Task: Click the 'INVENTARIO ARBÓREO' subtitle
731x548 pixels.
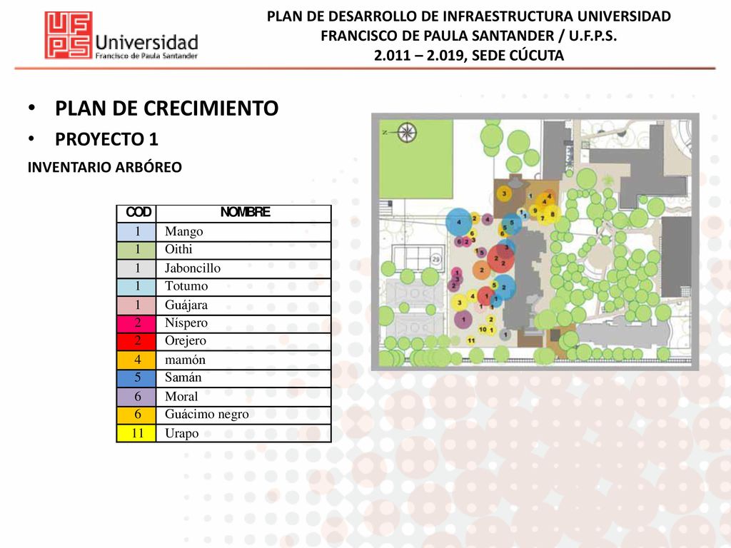Action: (104, 167)
